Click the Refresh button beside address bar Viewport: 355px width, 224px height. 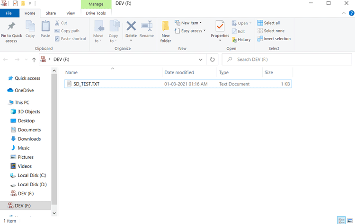pyautogui.click(x=213, y=60)
